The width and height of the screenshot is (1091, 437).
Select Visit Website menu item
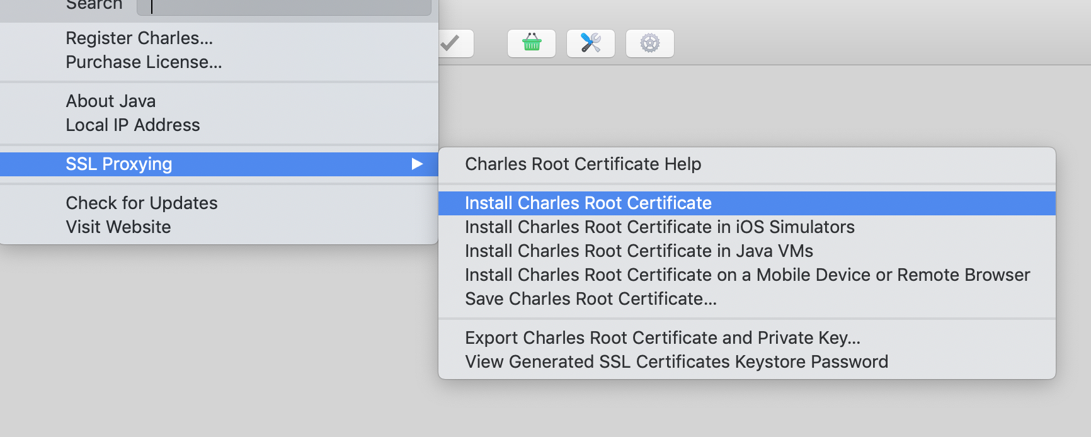(219, 227)
